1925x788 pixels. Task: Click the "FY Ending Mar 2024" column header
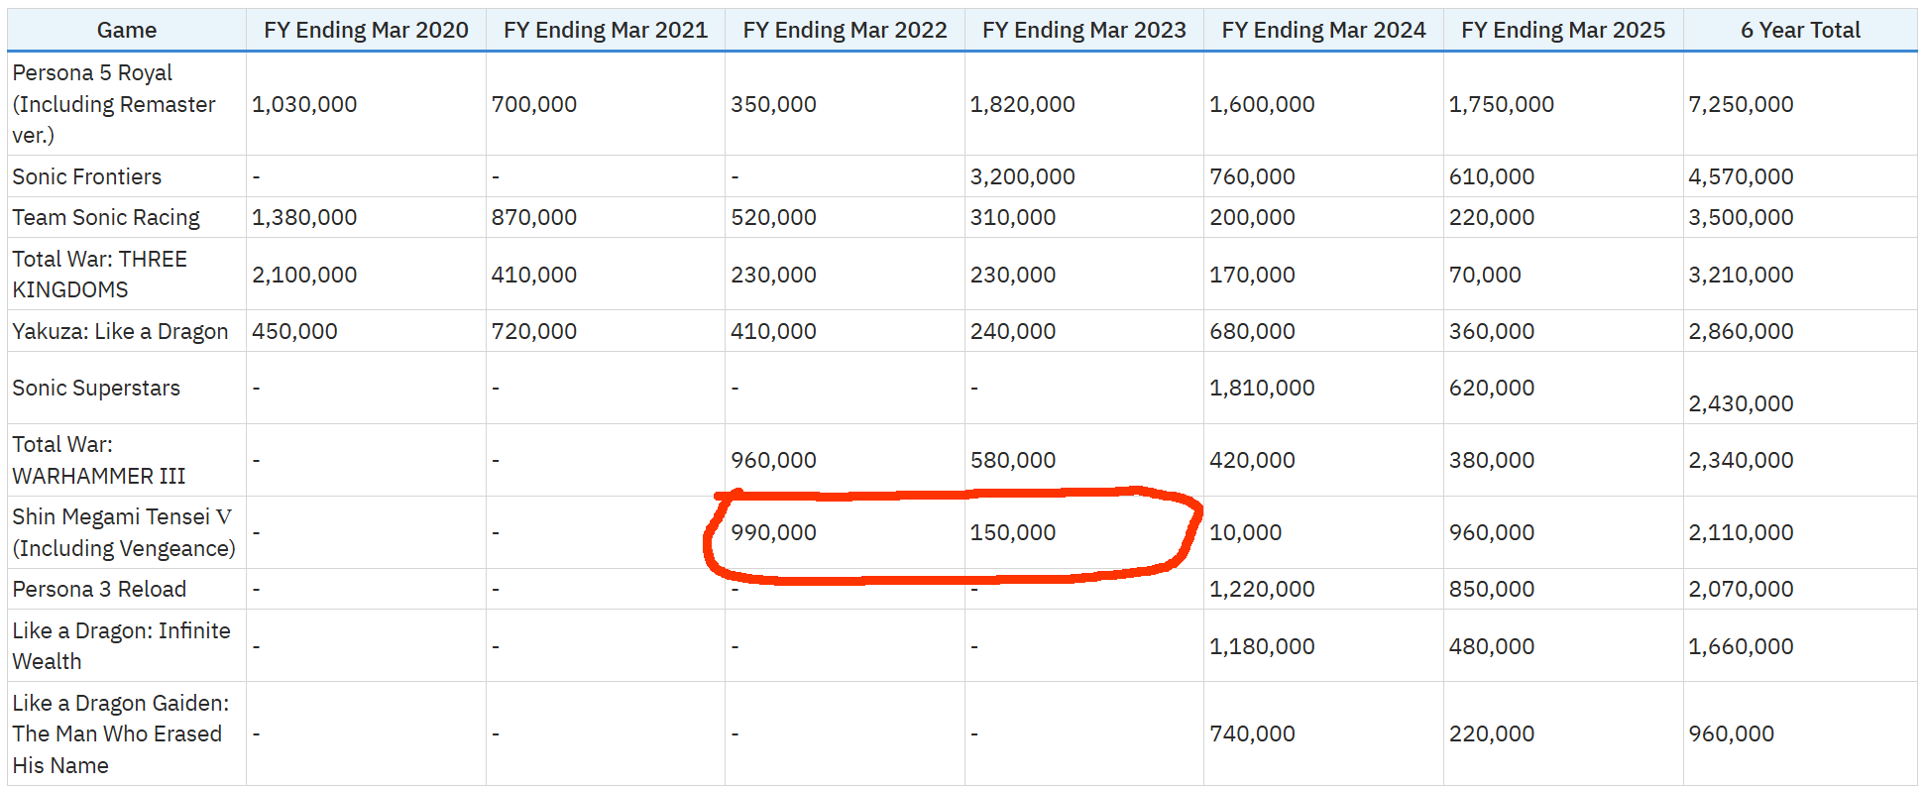click(x=1323, y=30)
